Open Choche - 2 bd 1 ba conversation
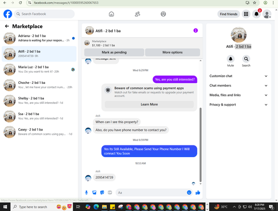The width and height of the screenshot is (278, 211). coord(39,85)
